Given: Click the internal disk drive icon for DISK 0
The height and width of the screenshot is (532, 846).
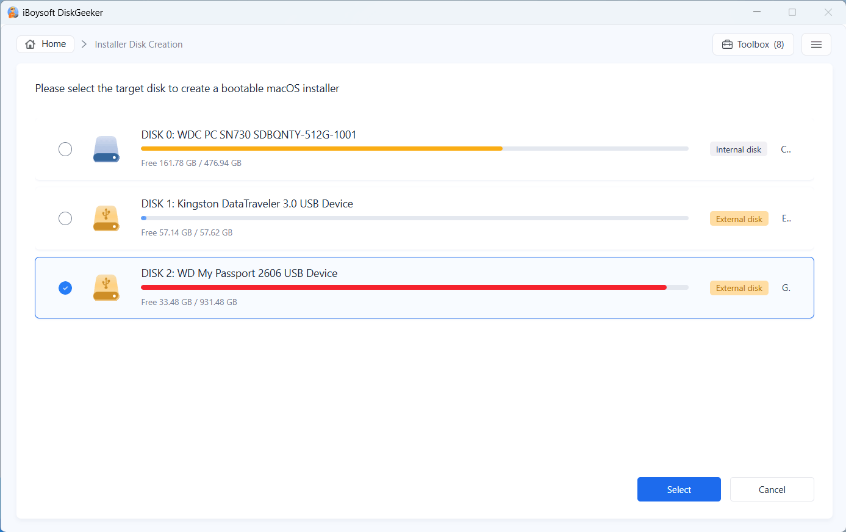Looking at the screenshot, I should [x=106, y=149].
